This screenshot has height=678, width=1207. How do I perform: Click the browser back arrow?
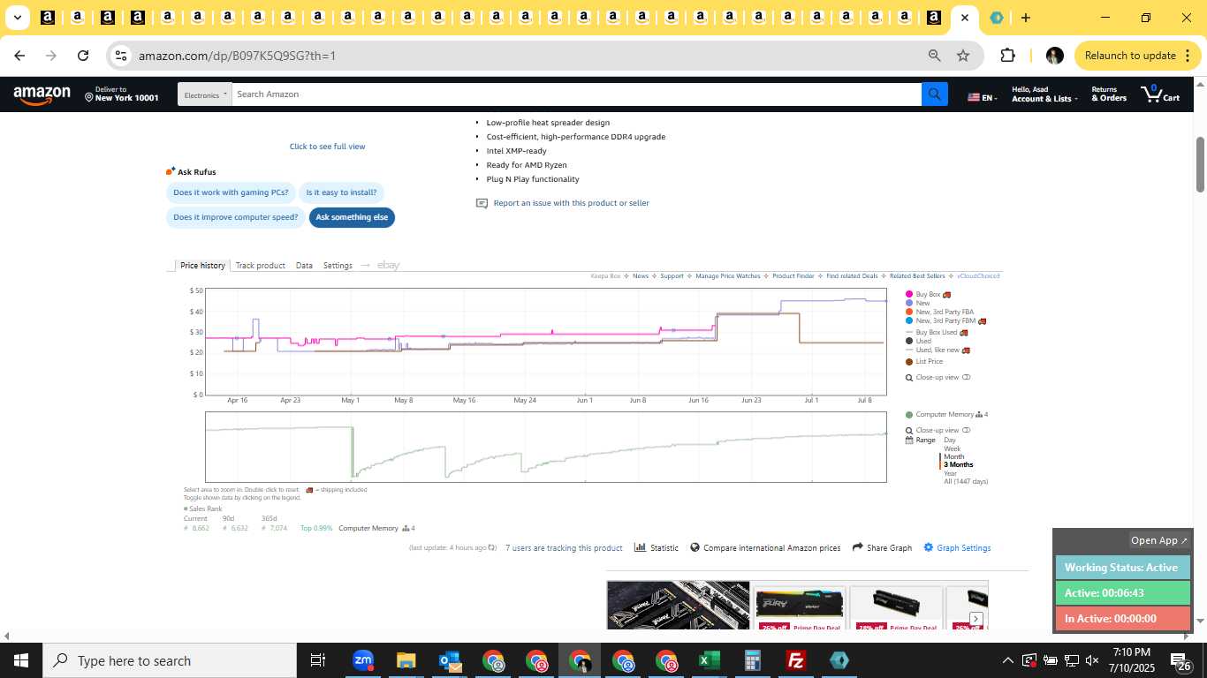coord(19,56)
